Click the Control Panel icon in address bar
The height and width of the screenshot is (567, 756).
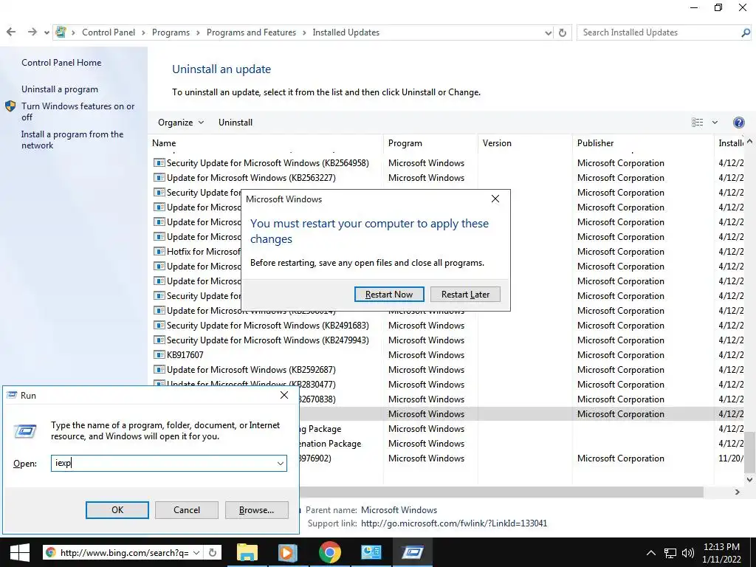click(61, 32)
